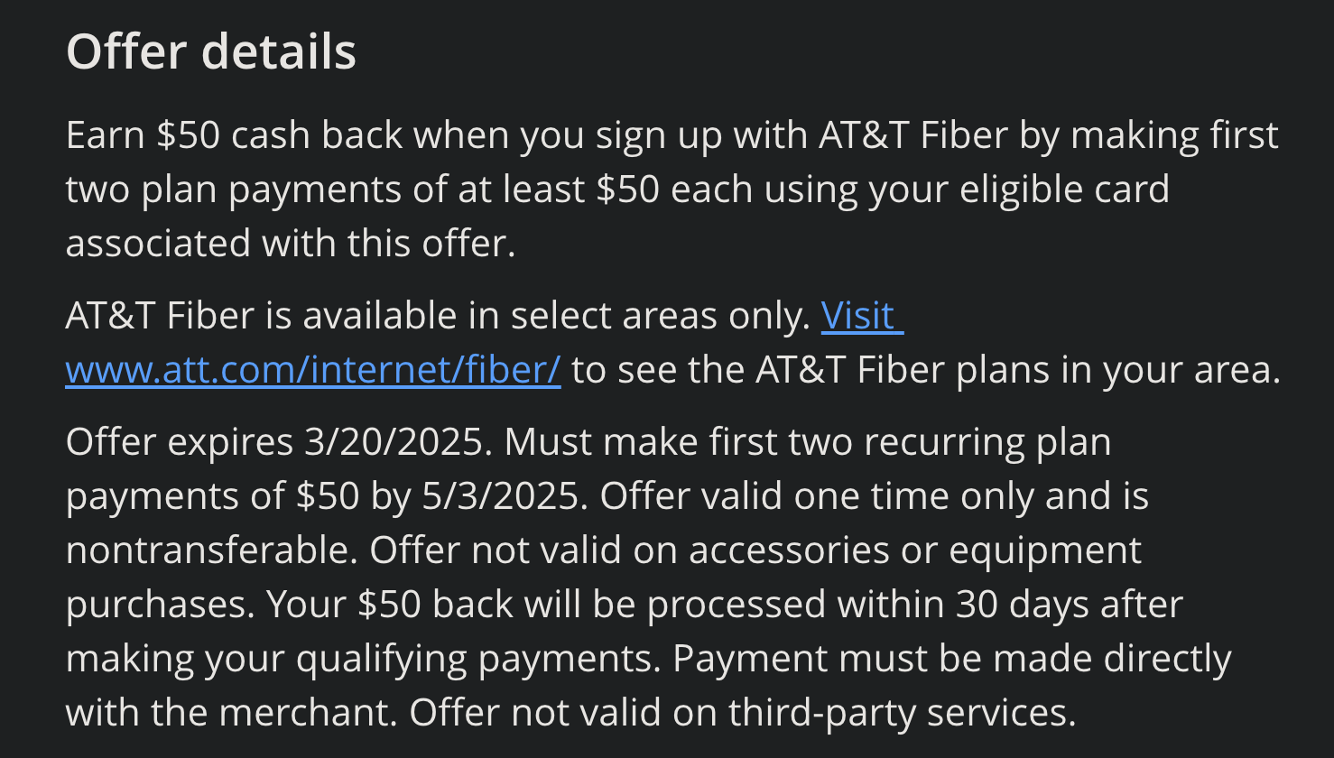
Task: Click "first two recurring plan" text
Action: (x=910, y=442)
